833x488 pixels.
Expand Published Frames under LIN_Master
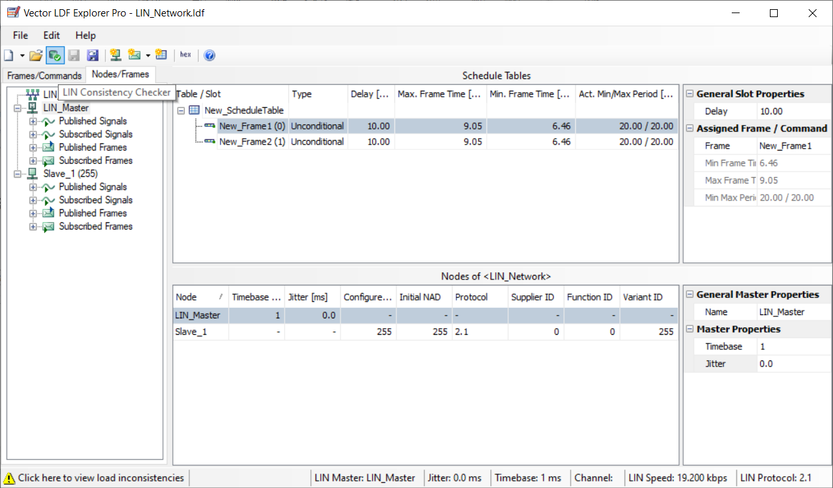34,147
